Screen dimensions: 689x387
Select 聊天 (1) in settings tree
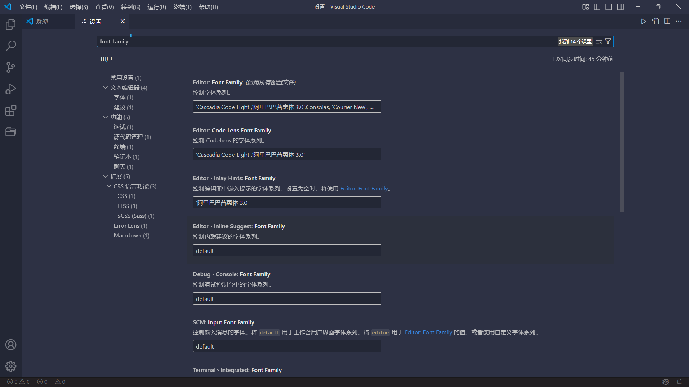click(x=124, y=167)
